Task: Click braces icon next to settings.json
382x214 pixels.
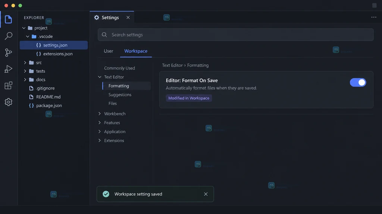Action: pyautogui.click(x=38, y=45)
